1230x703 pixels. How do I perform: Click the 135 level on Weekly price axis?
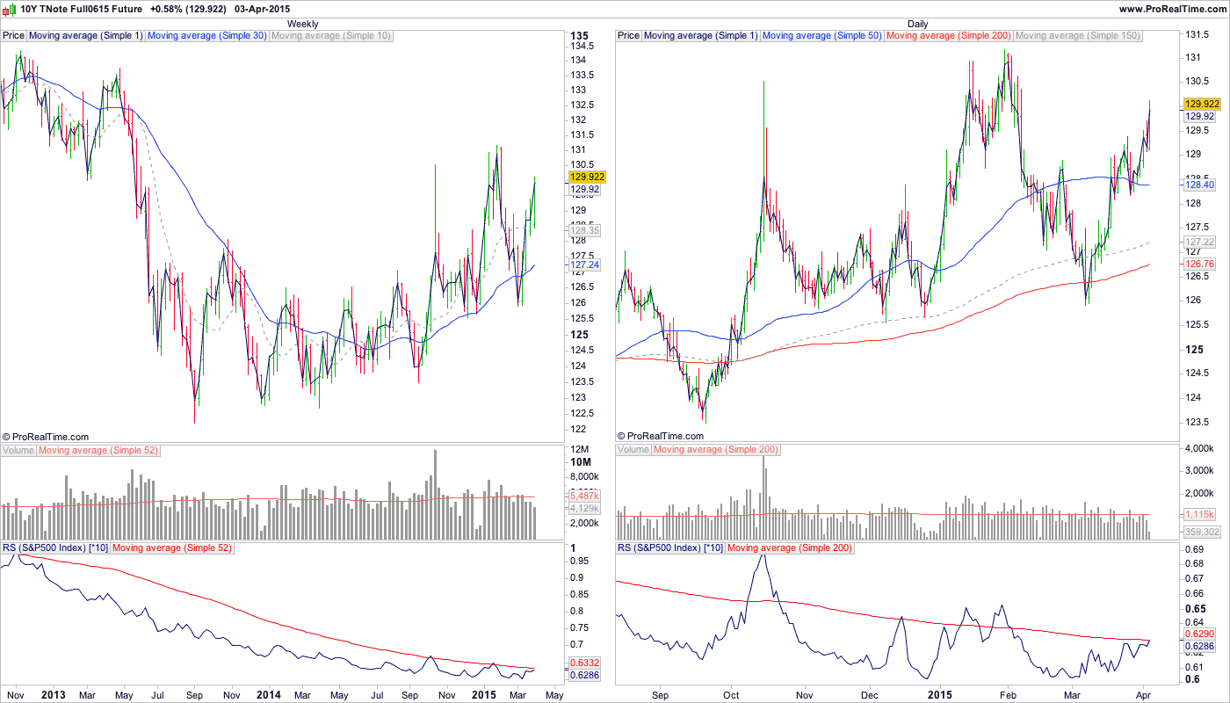(x=580, y=35)
